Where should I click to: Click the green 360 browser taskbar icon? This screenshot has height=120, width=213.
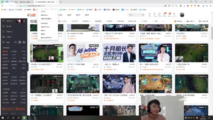coord(24,118)
